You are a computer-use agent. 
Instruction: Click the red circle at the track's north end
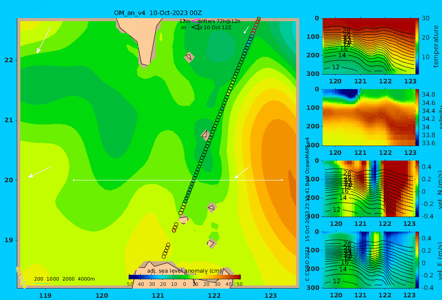coord(259,19)
